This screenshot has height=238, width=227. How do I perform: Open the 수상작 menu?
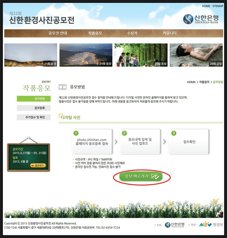click(x=132, y=33)
